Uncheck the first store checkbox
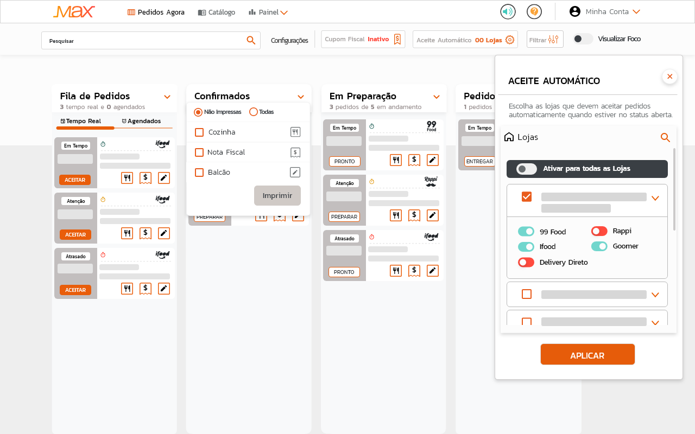 point(527,196)
